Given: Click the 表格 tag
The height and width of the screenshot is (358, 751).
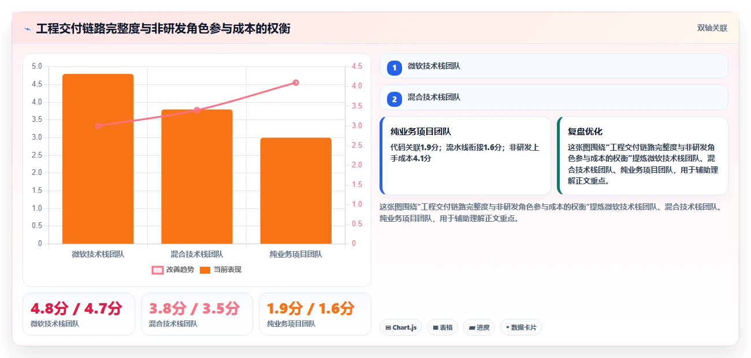Looking at the screenshot, I should coord(443,327).
